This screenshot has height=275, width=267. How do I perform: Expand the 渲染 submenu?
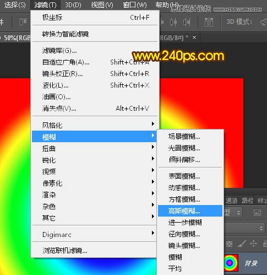click(94, 195)
